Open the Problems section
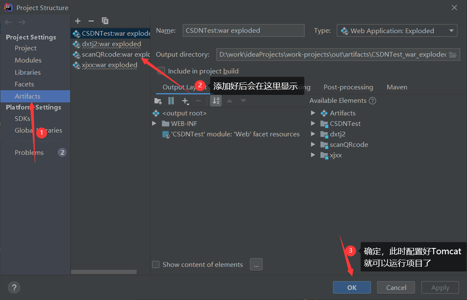467x300 pixels. pos(29,153)
